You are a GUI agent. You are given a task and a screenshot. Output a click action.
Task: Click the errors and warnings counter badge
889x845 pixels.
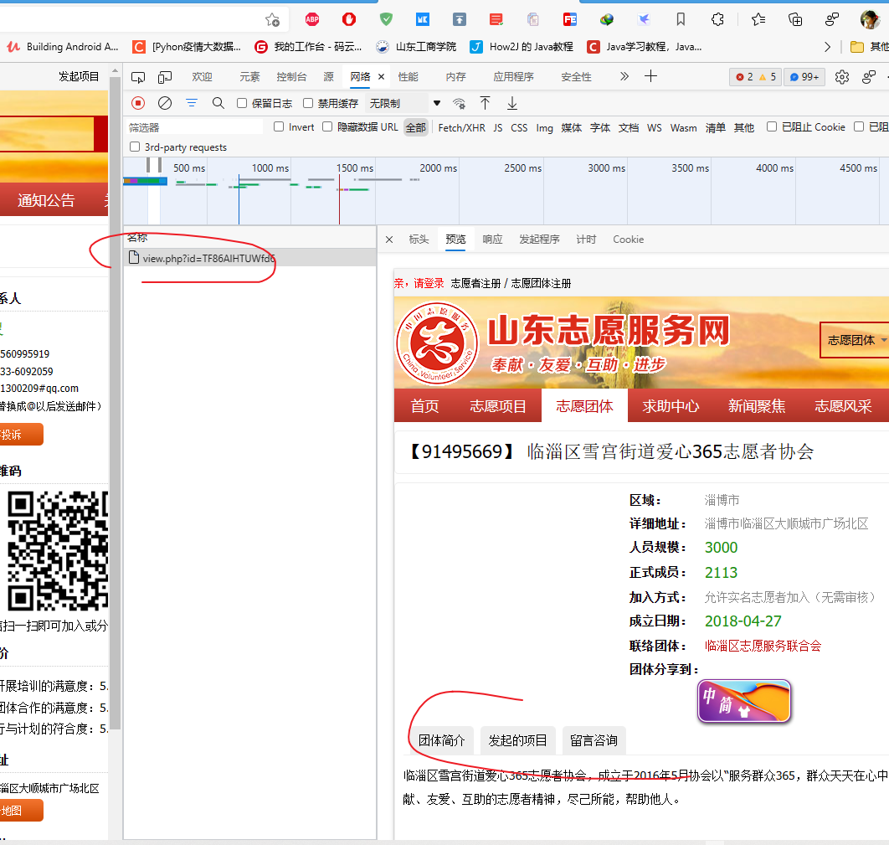pyautogui.click(x=755, y=76)
